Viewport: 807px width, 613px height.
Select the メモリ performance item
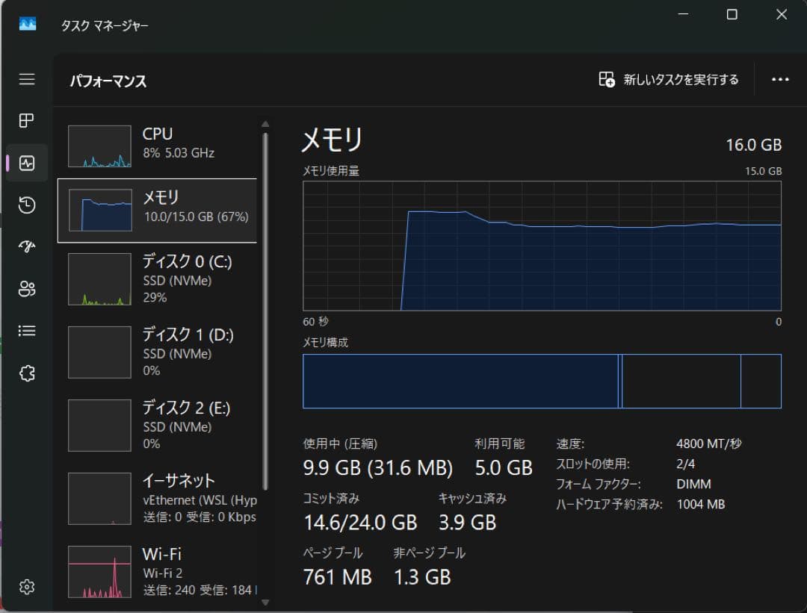pyautogui.click(x=157, y=211)
